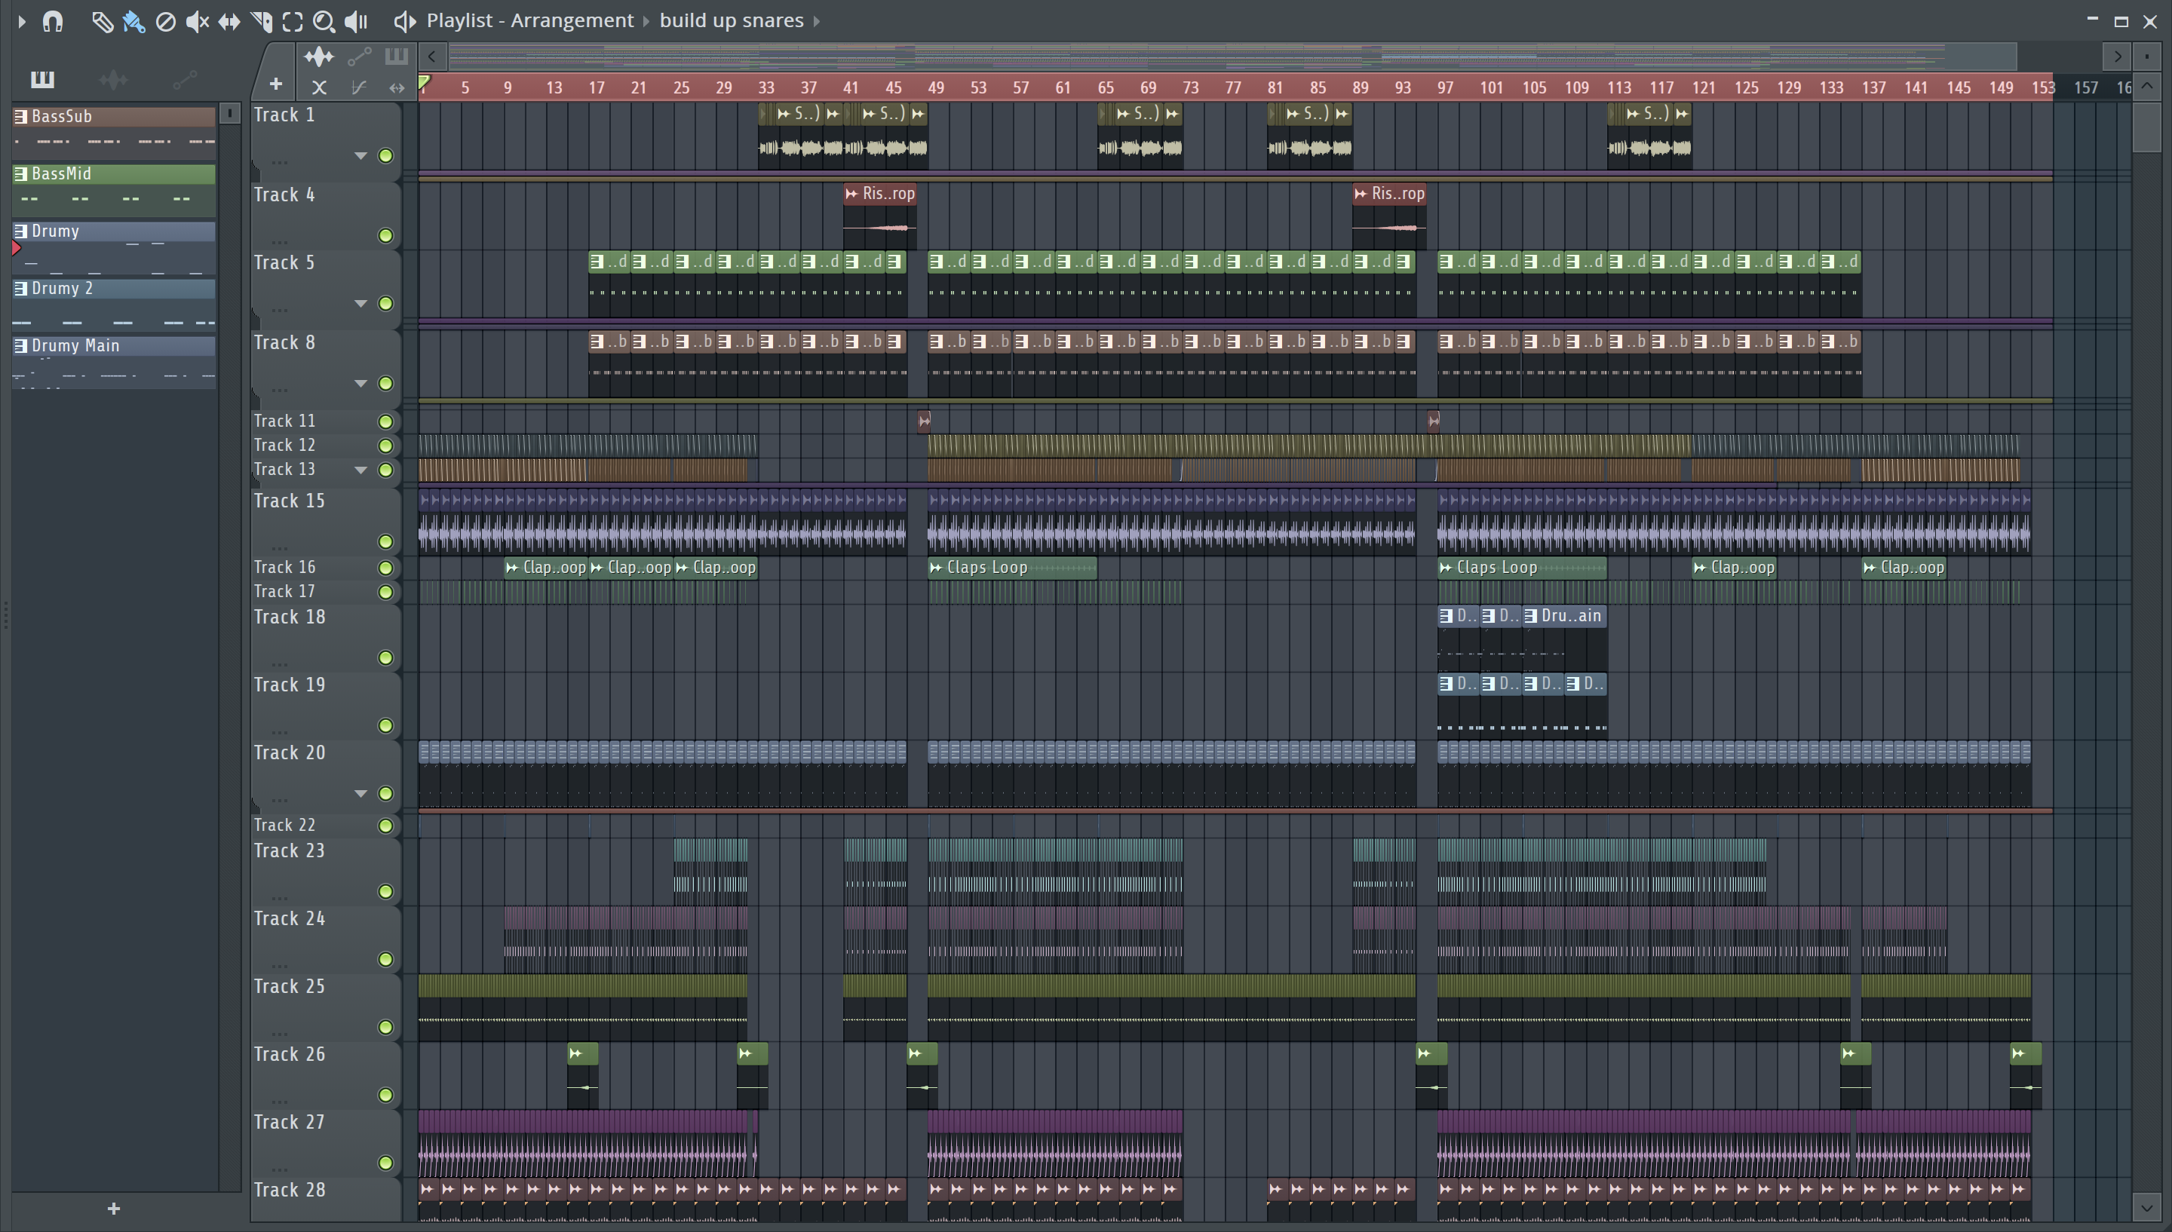
Task: Click the horizontal stretch arrows icon
Action: [397, 87]
